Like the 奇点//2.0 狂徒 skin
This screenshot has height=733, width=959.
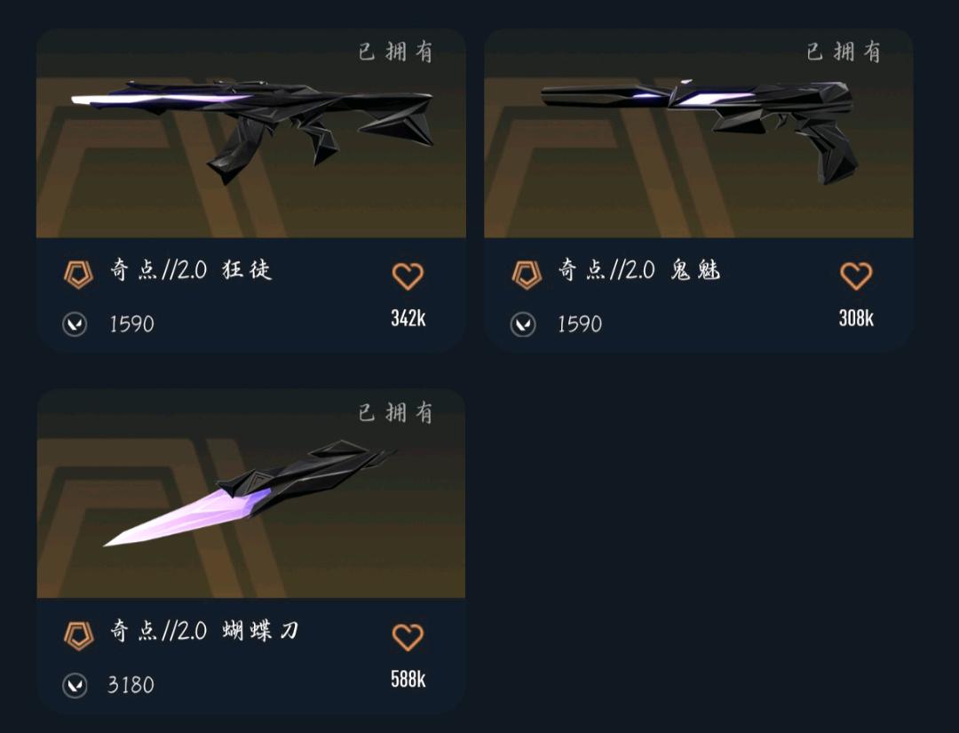point(408,276)
